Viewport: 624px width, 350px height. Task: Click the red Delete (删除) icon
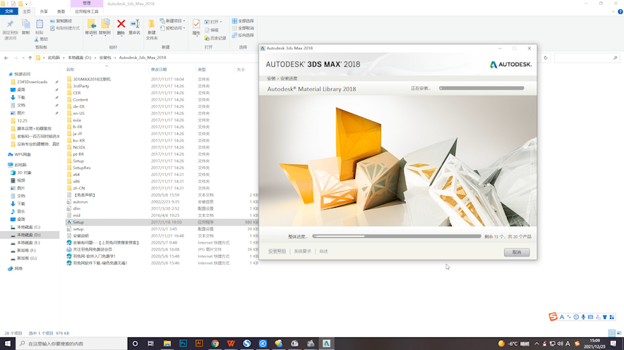(121, 24)
